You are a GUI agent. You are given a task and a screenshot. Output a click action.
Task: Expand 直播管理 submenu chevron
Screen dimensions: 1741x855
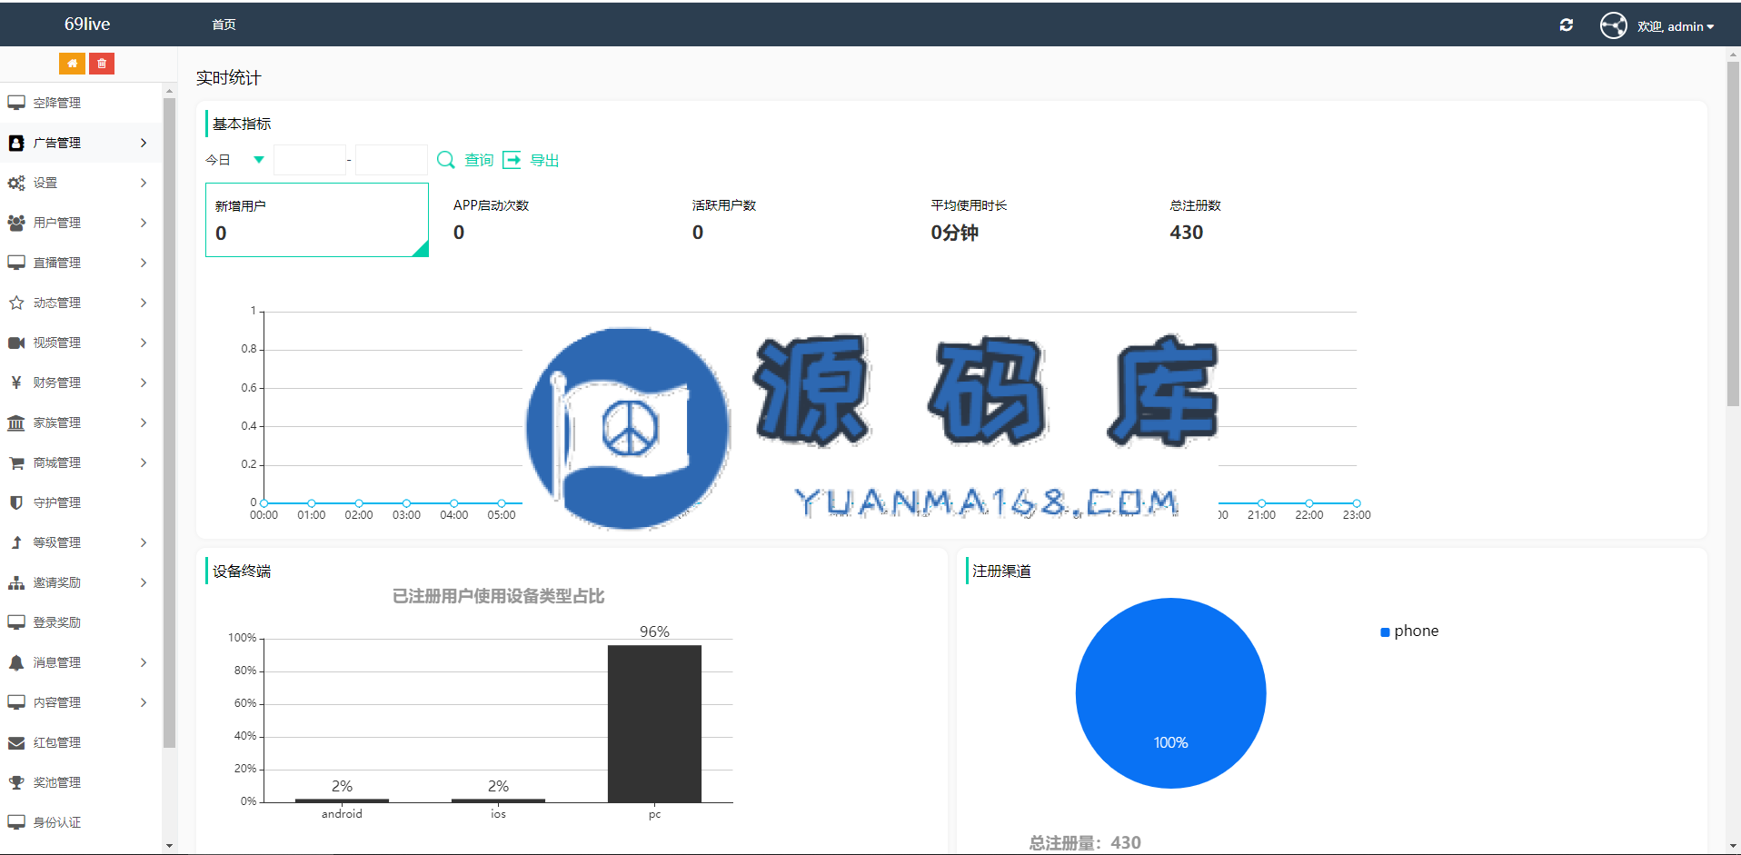click(x=144, y=263)
